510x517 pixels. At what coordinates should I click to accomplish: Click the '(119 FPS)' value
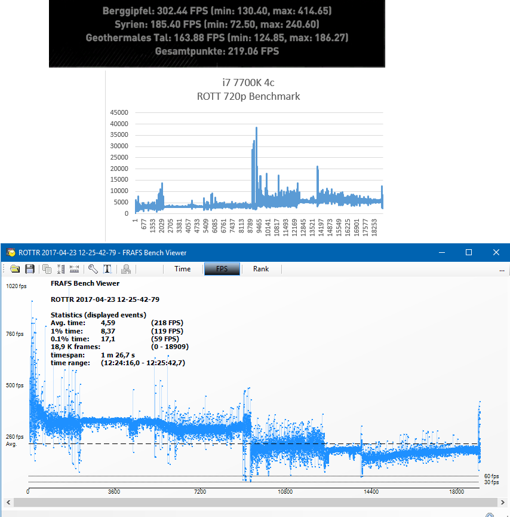tap(167, 331)
